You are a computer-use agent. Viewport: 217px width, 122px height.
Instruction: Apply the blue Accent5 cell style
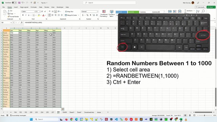[x=121, y=12]
